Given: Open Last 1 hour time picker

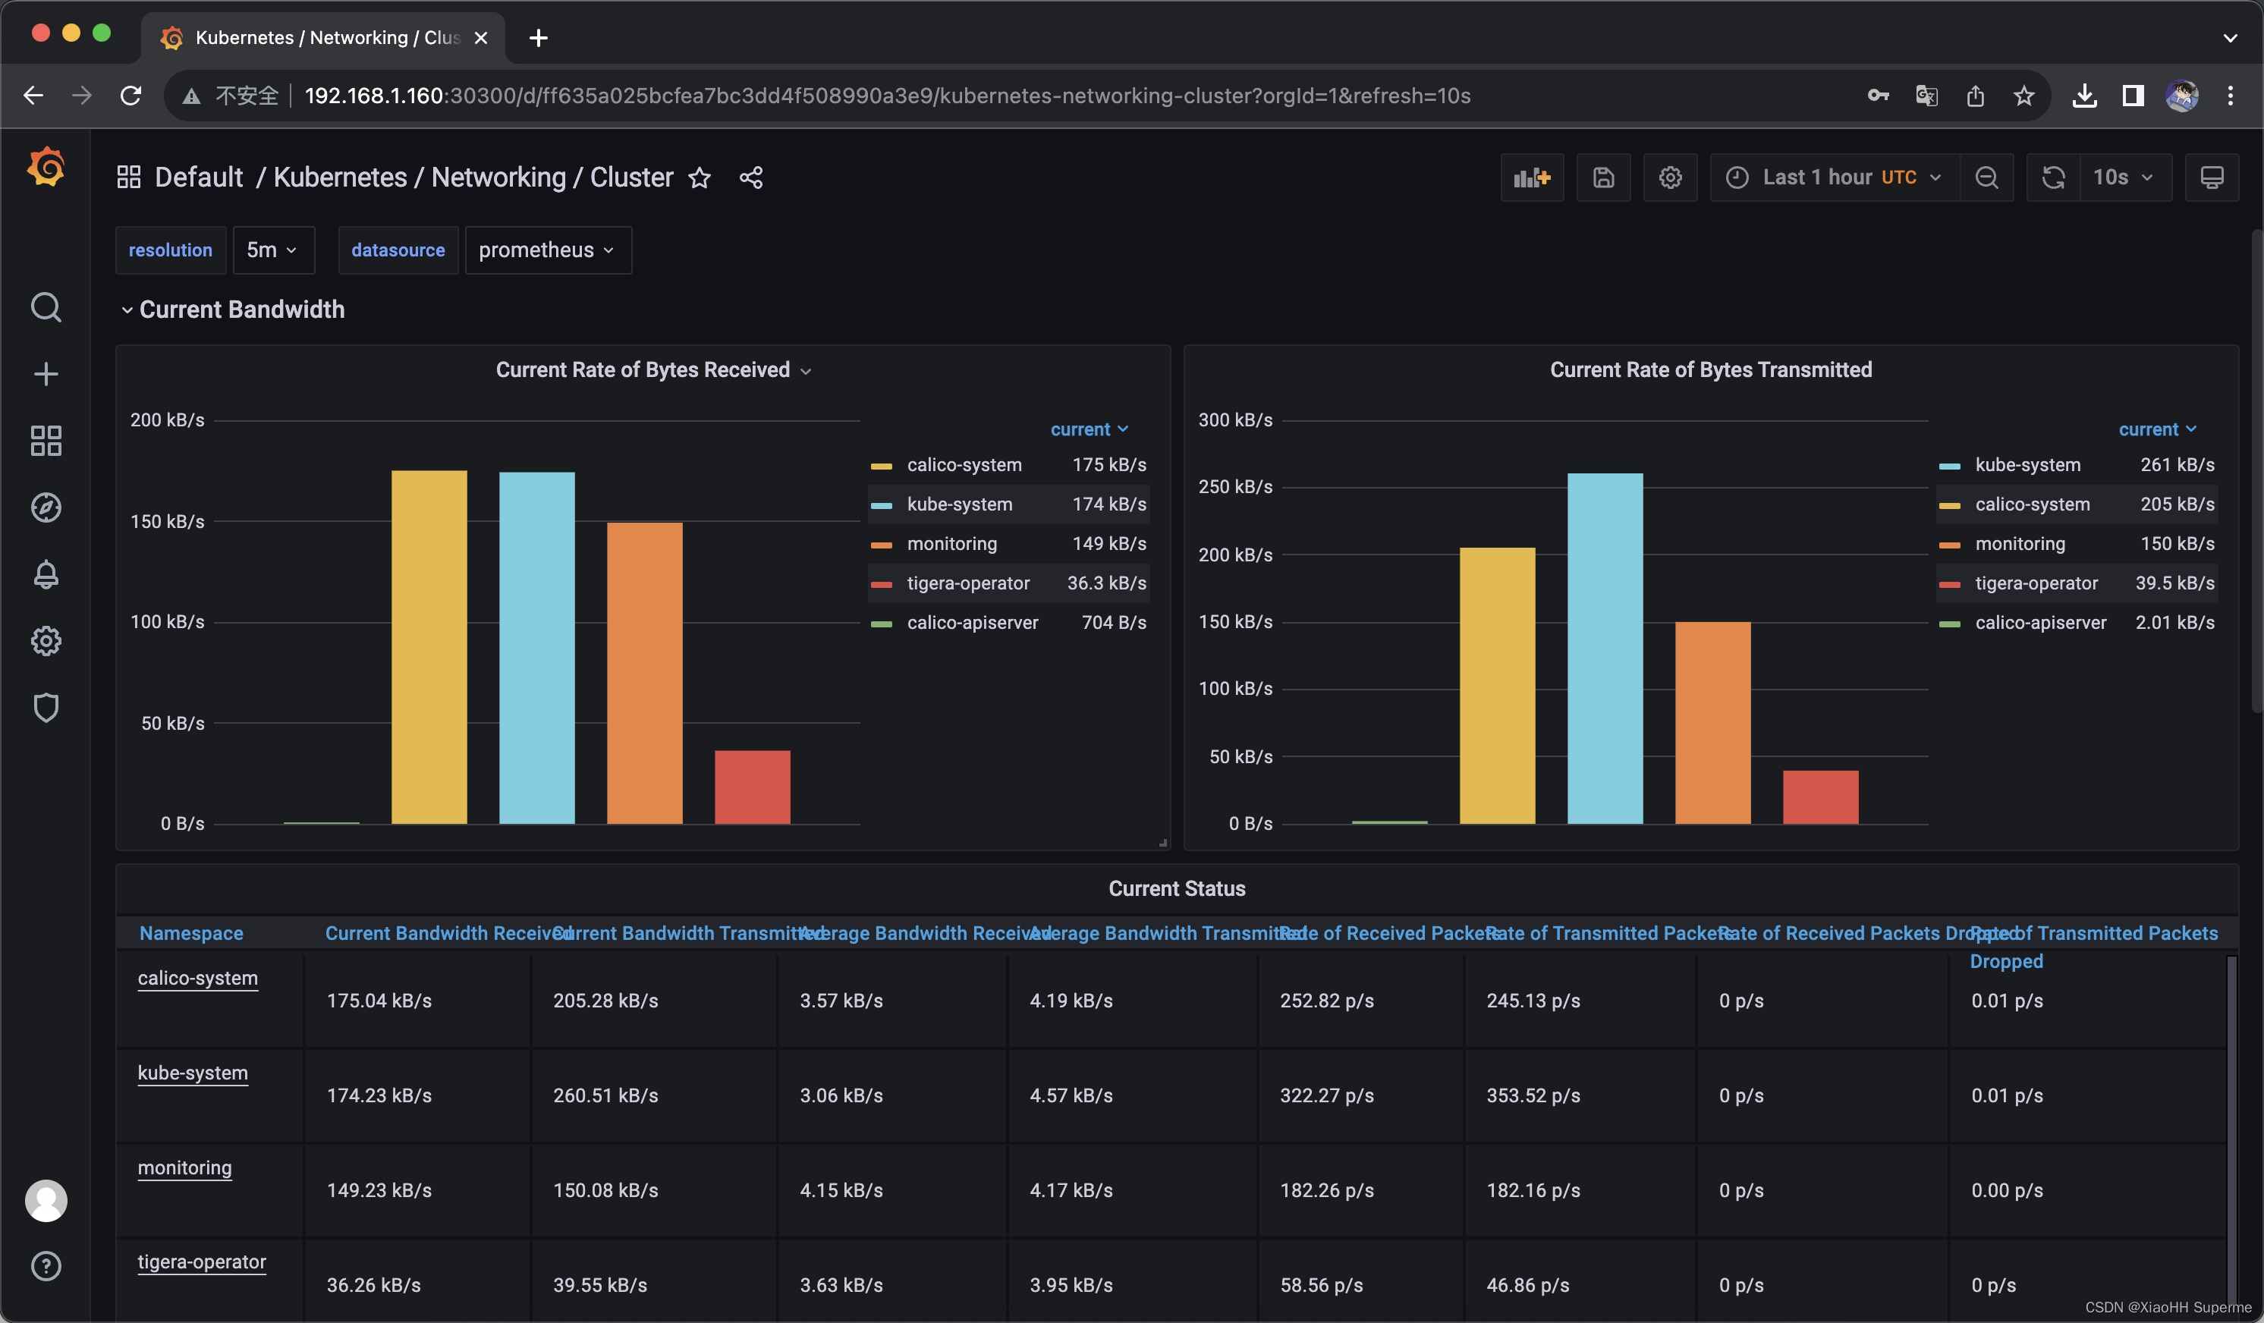Looking at the screenshot, I should point(1834,177).
